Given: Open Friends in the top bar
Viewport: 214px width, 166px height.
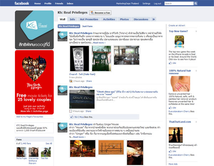Looking at the screenshot, I should pos(59,4).
